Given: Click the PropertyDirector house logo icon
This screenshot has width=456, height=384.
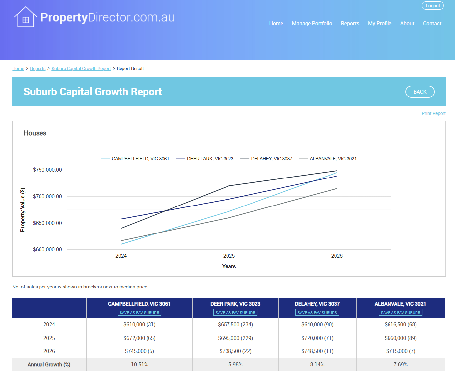Looking at the screenshot, I should 25,17.
